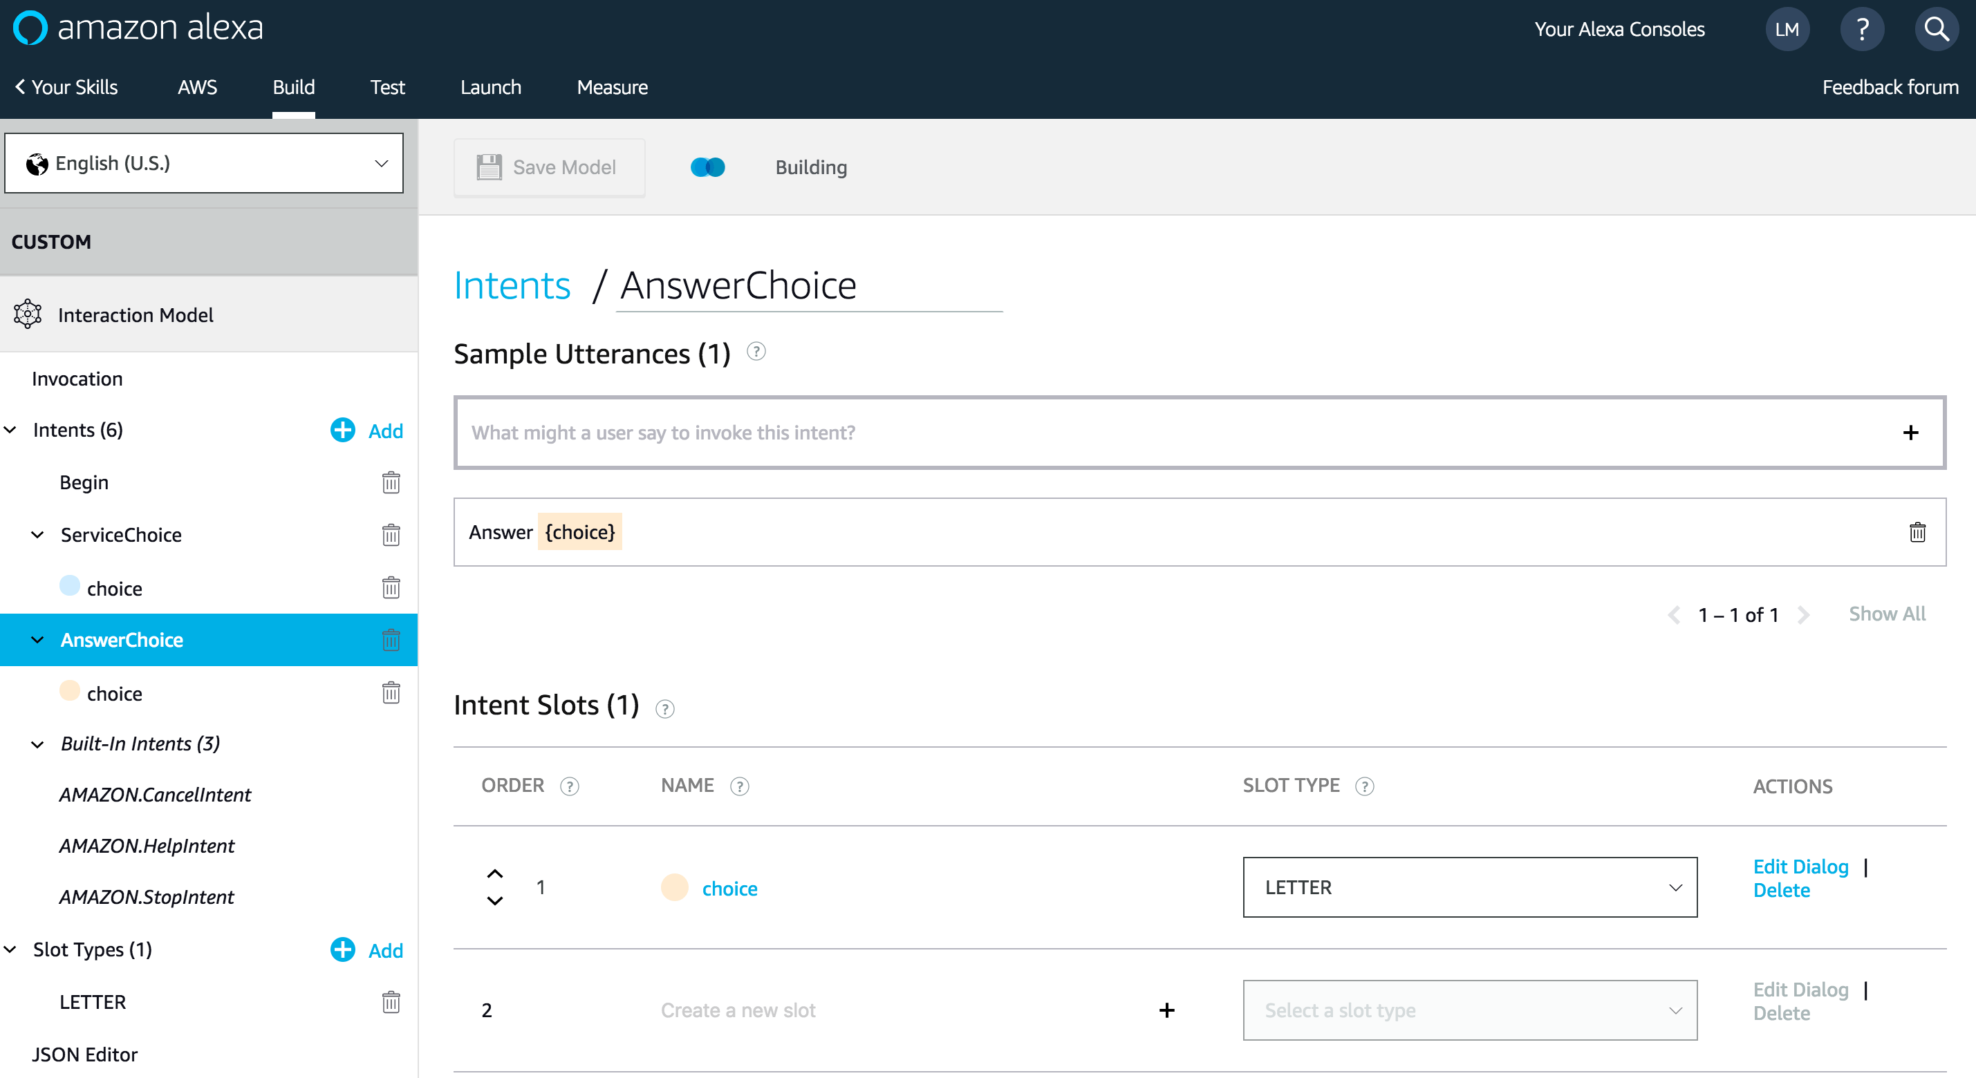
Task: Click the choice slot name link
Action: coord(729,888)
